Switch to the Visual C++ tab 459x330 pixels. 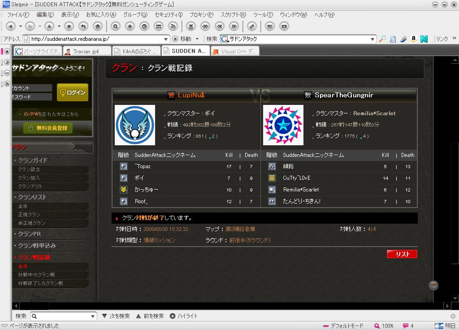pyautogui.click(x=235, y=52)
